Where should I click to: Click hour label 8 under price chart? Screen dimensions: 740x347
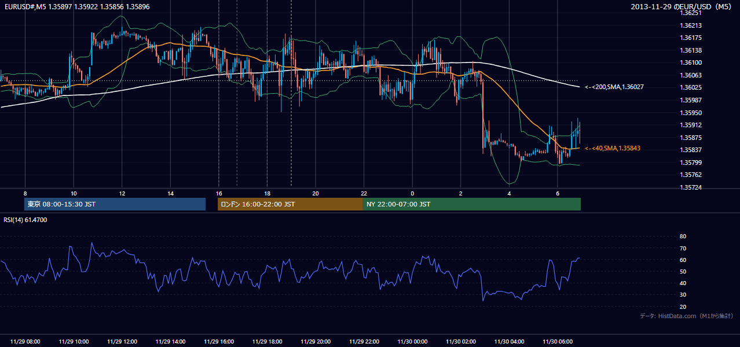(25, 193)
